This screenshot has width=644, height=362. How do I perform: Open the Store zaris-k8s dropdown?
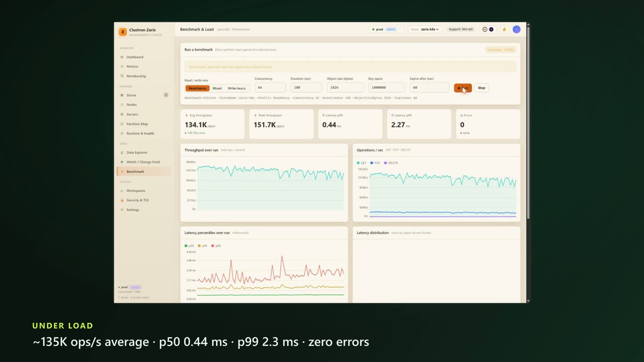pos(425,29)
